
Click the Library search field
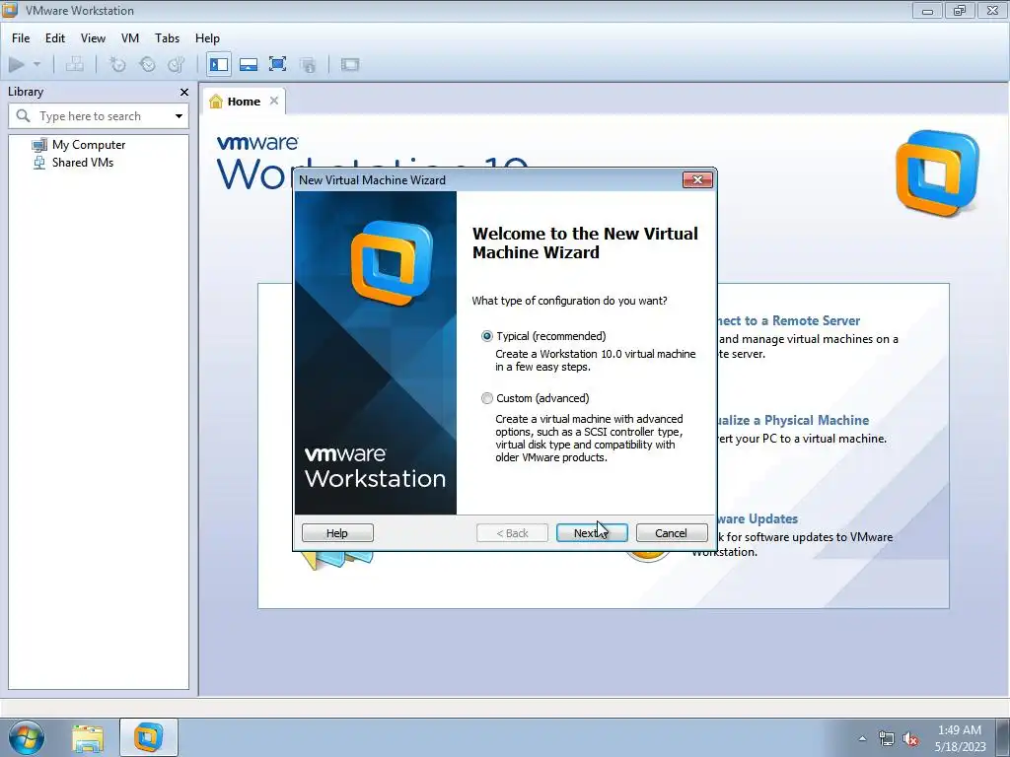point(99,116)
